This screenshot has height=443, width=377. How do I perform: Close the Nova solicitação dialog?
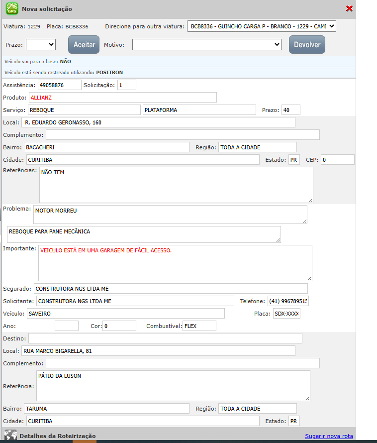tap(349, 8)
